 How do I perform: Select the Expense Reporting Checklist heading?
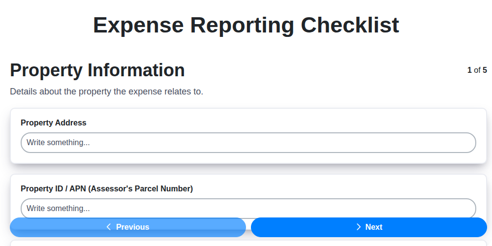[246, 25]
